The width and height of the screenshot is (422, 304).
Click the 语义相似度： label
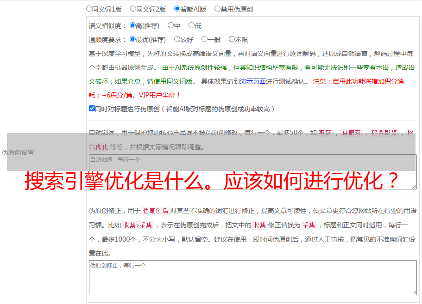[107, 26]
